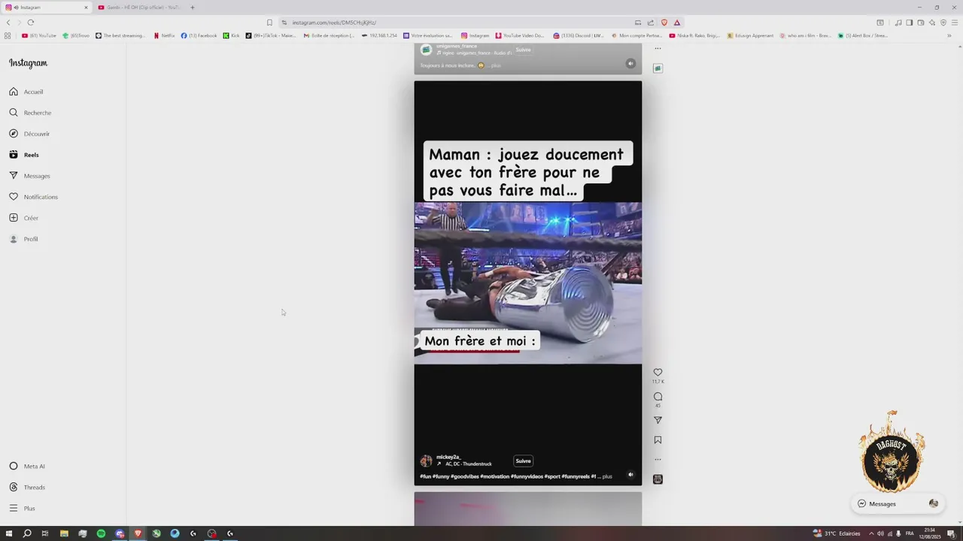This screenshot has width=963, height=541.
Task: Save the mickey2a_ reel with bookmark icon
Action: [x=658, y=440]
